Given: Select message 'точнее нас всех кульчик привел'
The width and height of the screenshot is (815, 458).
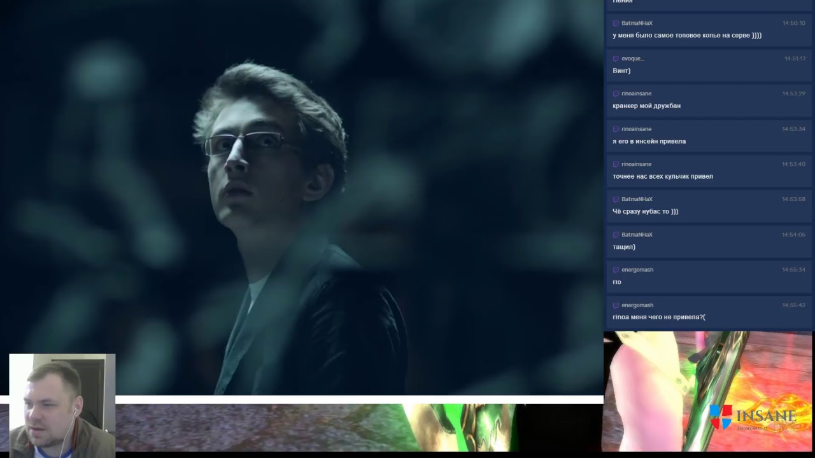Looking at the screenshot, I should click(663, 176).
